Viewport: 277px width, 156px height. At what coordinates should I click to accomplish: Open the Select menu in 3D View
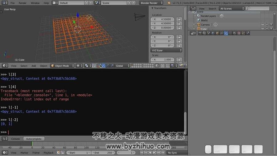point(24,66)
